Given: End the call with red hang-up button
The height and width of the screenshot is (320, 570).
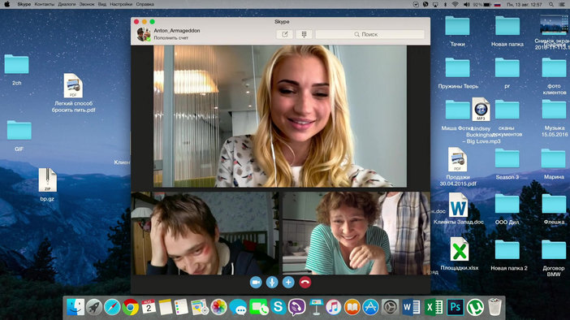Looking at the screenshot, I should [305, 283].
